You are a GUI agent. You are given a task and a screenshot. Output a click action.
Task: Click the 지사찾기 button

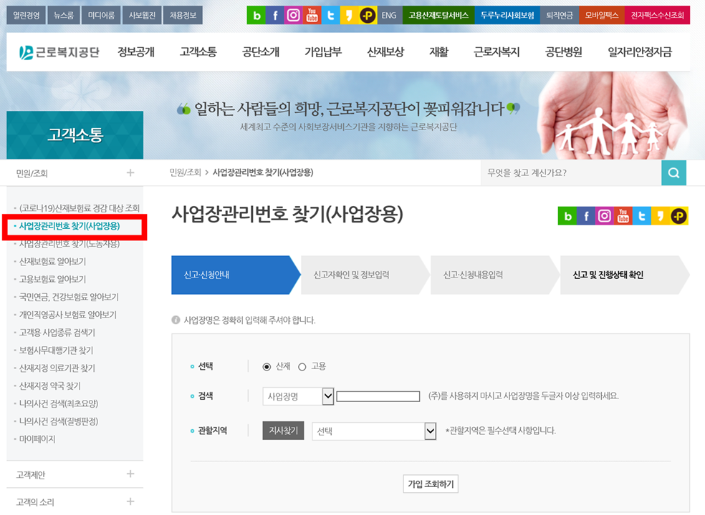pyautogui.click(x=283, y=431)
